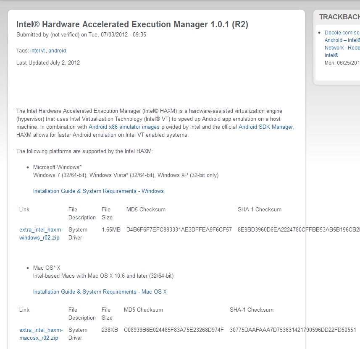
Task: Click the 'Mac OS* X' bullet item
Action: 47,268
